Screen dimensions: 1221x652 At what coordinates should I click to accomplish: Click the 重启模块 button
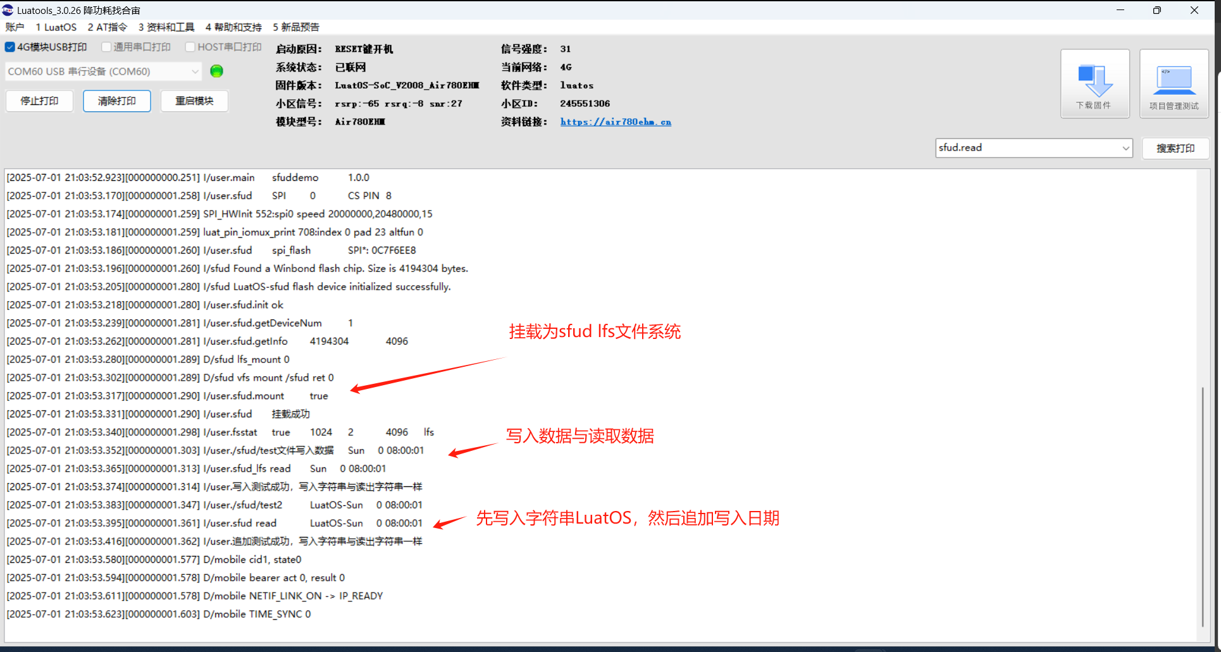[x=194, y=101]
